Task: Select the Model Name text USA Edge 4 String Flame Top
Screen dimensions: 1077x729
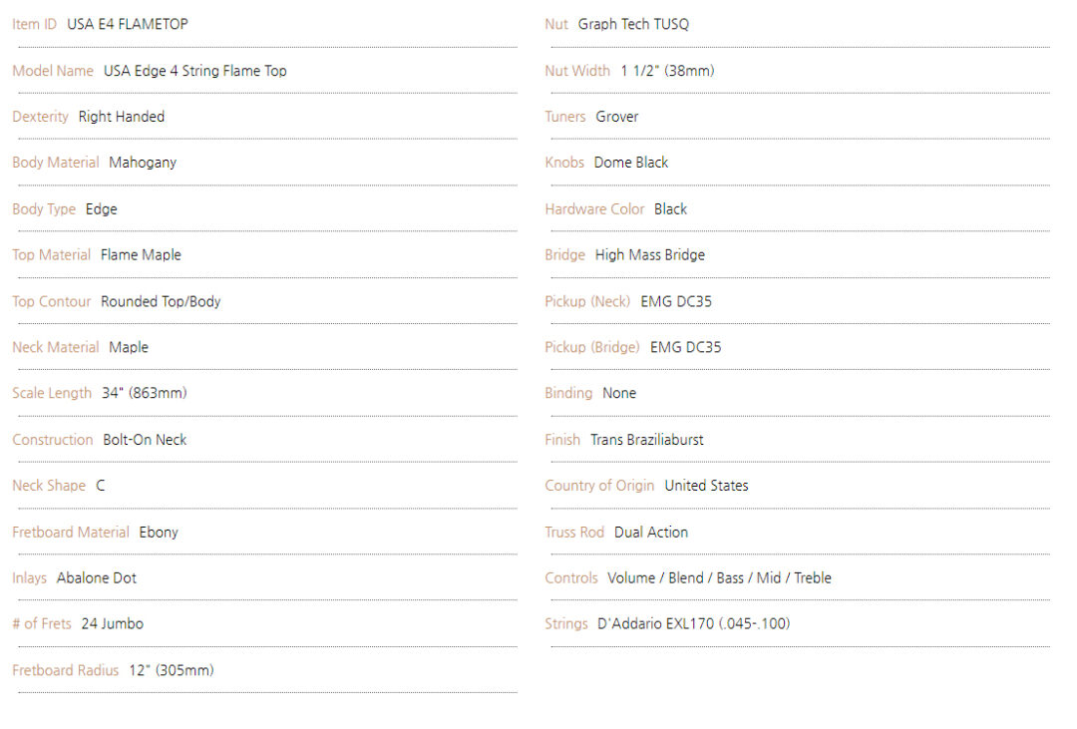Action: (194, 71)
